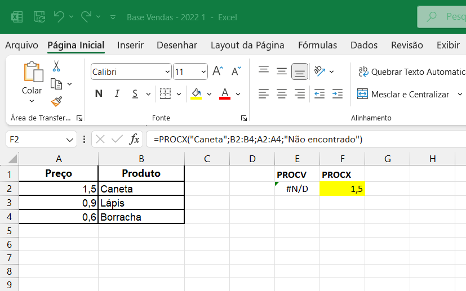Open the Exibir tab
The width and height of the screenshot is (466, 291).
448,45
